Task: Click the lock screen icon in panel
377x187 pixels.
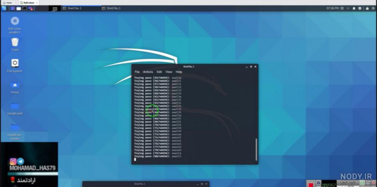Action: (367, 8)
